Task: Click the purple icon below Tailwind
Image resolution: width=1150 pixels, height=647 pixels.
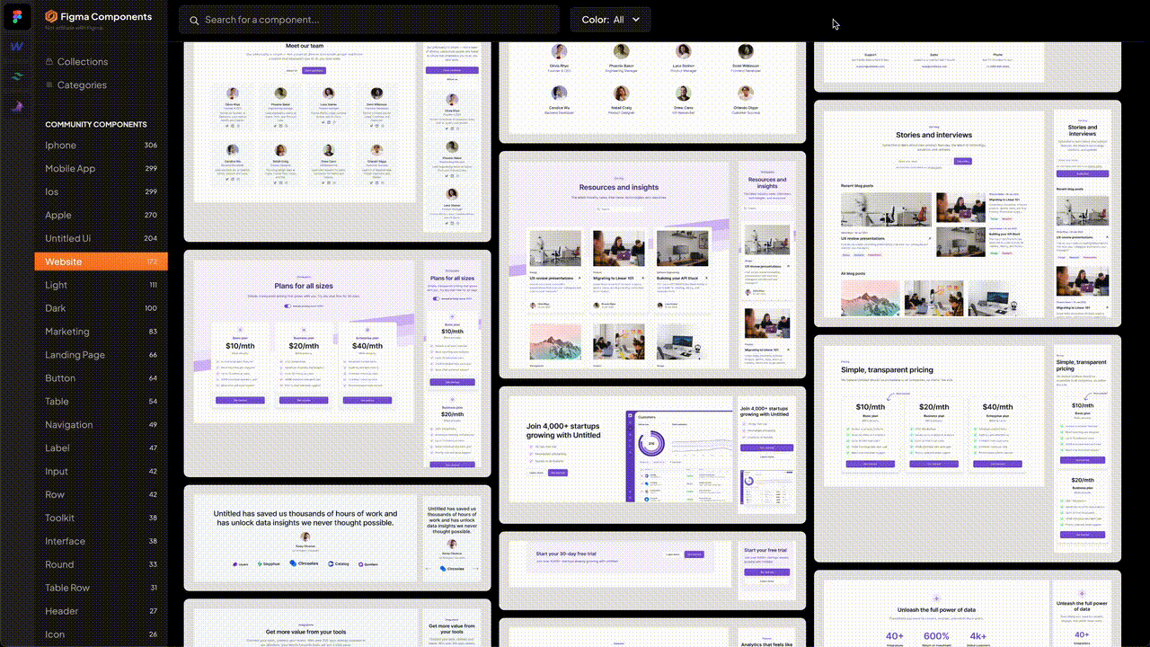Action: [17, 106]
